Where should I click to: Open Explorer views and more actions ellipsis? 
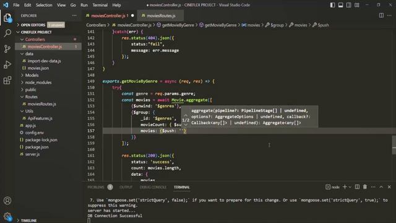74,15
